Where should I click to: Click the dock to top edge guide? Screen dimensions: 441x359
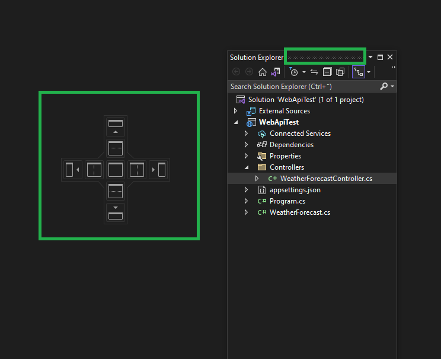(x=116, y=126)
